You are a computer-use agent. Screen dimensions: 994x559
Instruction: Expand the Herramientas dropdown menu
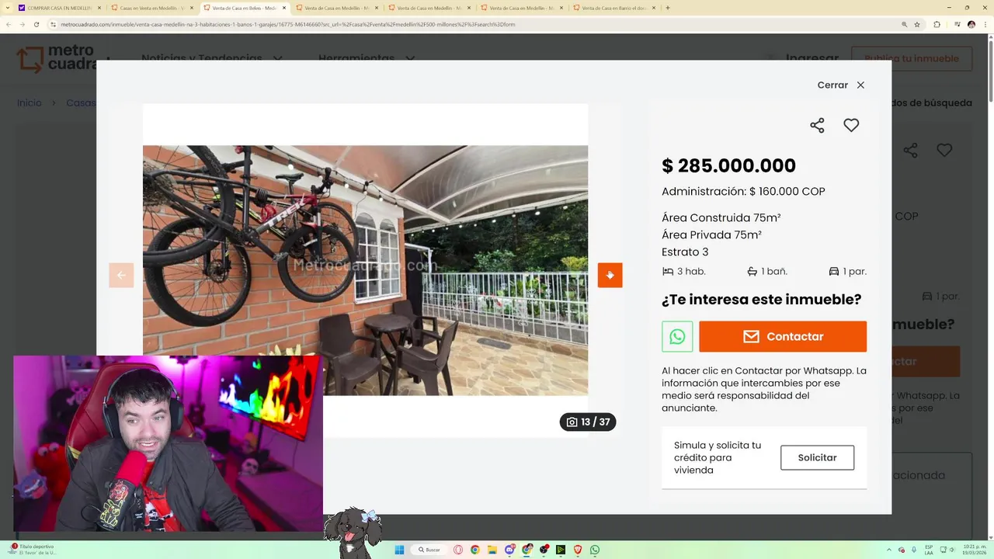pos(367,58)
